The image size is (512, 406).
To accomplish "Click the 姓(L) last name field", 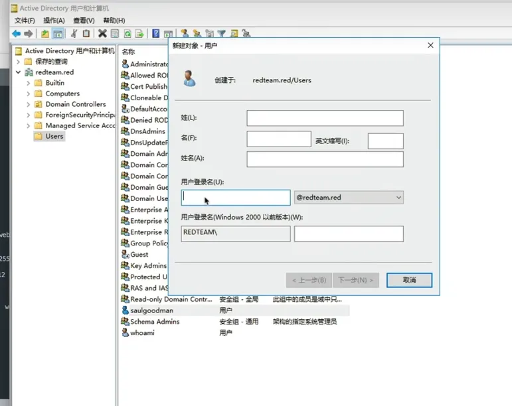I will [x=325, y=118].
